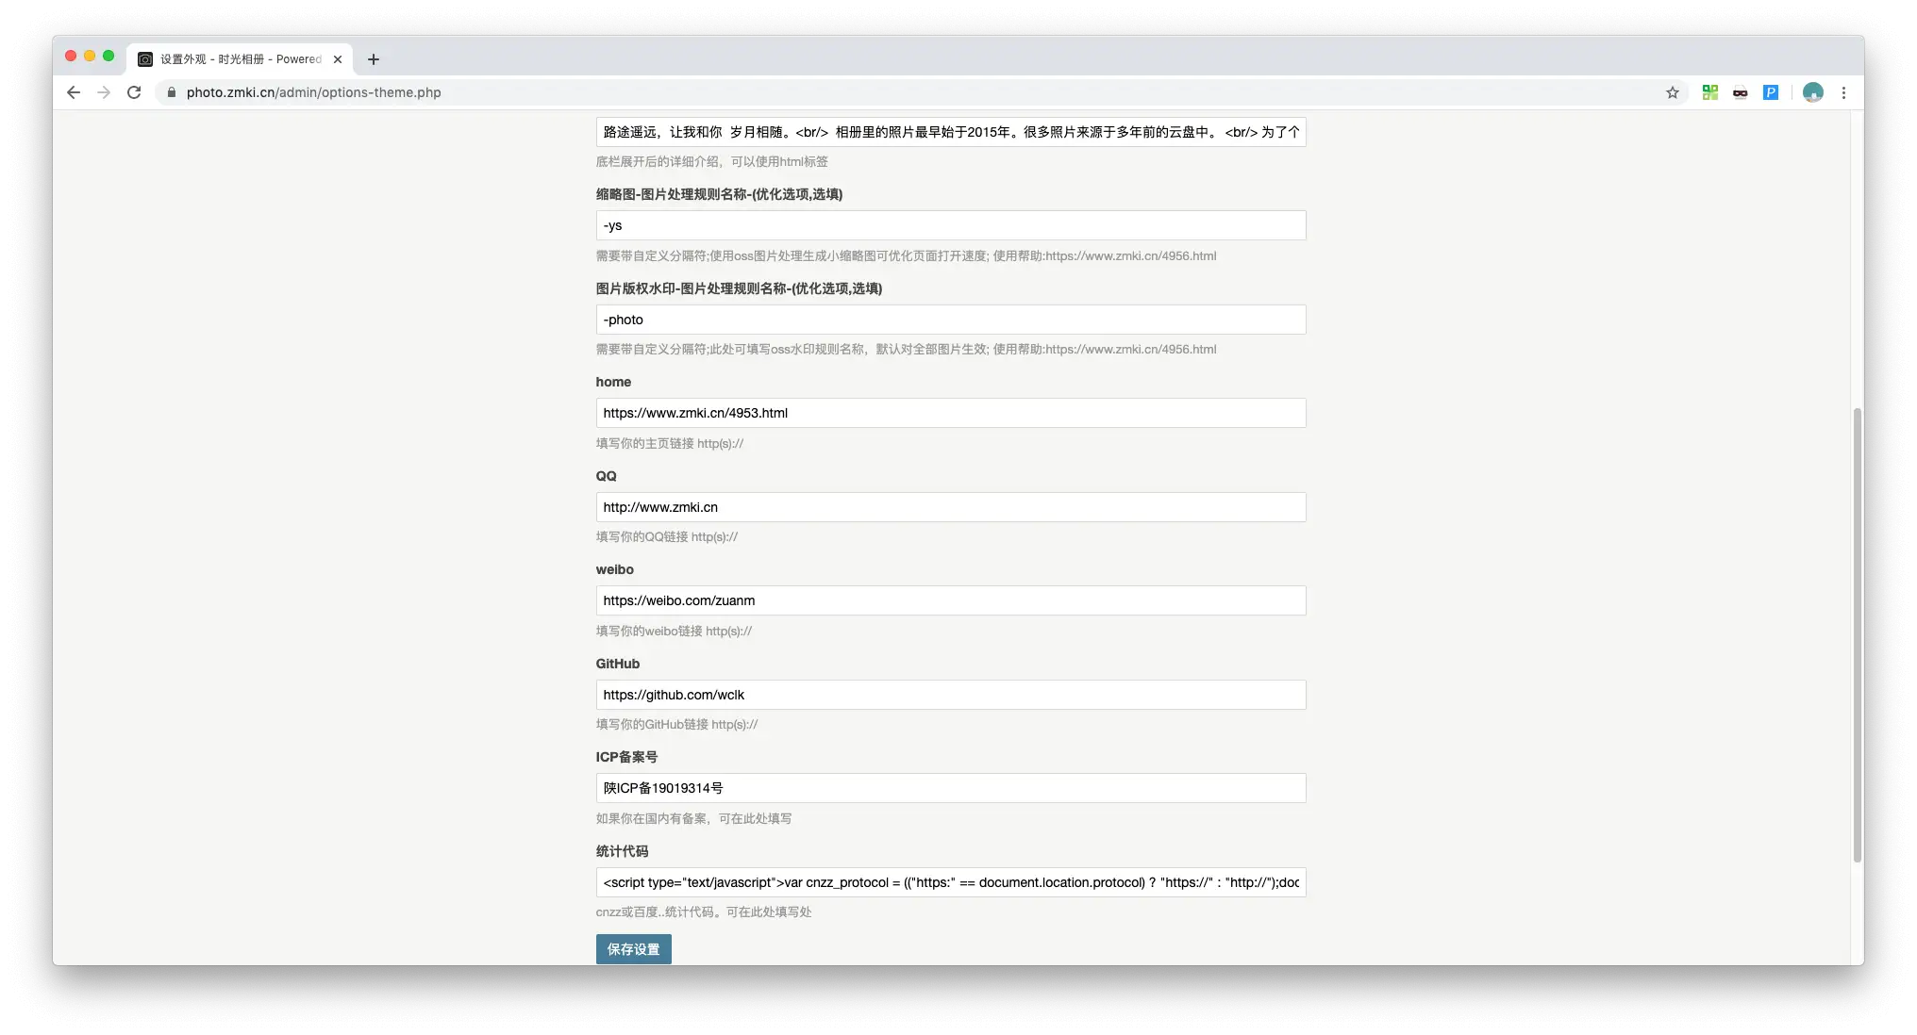
Task: Click the ICP备案号 input field
Action: [x=949, y=788]
